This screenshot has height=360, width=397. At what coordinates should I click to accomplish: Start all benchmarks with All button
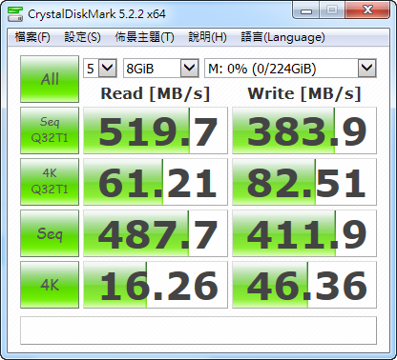[x=50, y=79]
